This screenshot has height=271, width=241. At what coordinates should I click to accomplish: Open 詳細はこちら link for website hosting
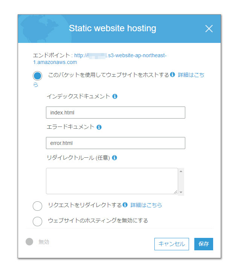click(x=191, y=75)
